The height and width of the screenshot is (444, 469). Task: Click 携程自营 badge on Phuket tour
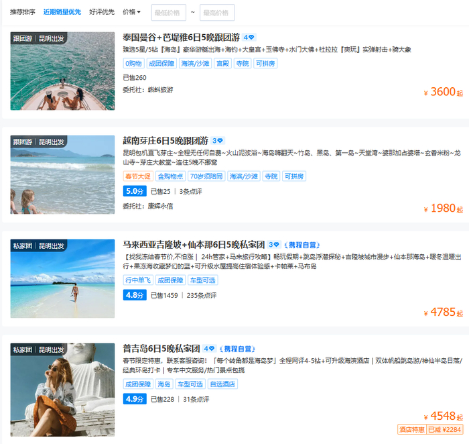(x=237, y=349)
